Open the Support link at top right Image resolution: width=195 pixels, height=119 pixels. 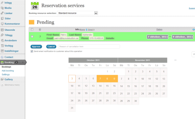coord(192,8)
